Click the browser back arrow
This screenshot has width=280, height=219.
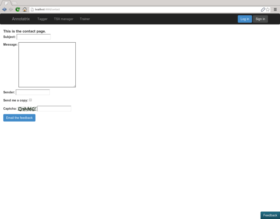coord(4,9)
